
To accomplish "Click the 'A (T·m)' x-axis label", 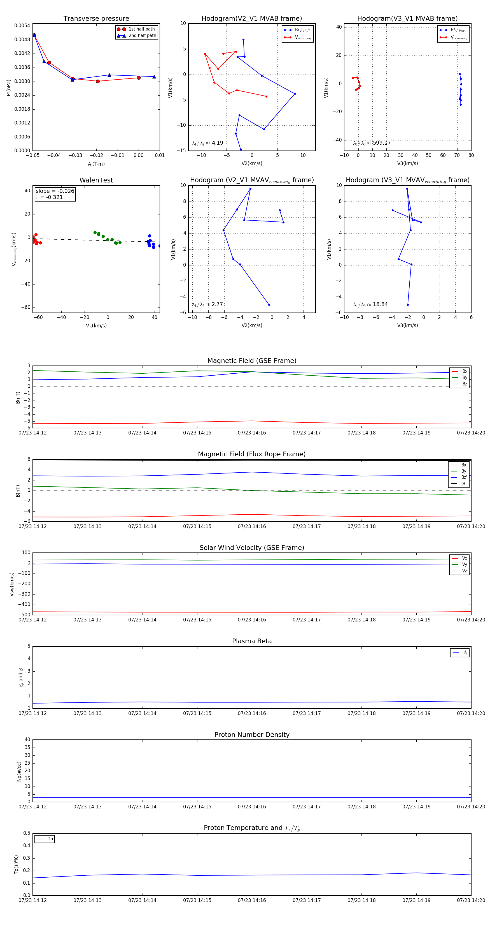I will 96,164.
